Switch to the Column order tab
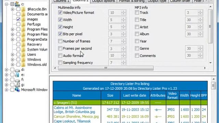 (x=180, y=1)
